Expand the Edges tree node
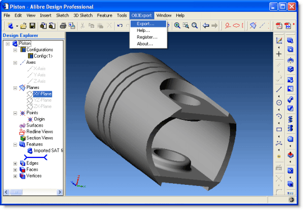 [x=15, y=164]
